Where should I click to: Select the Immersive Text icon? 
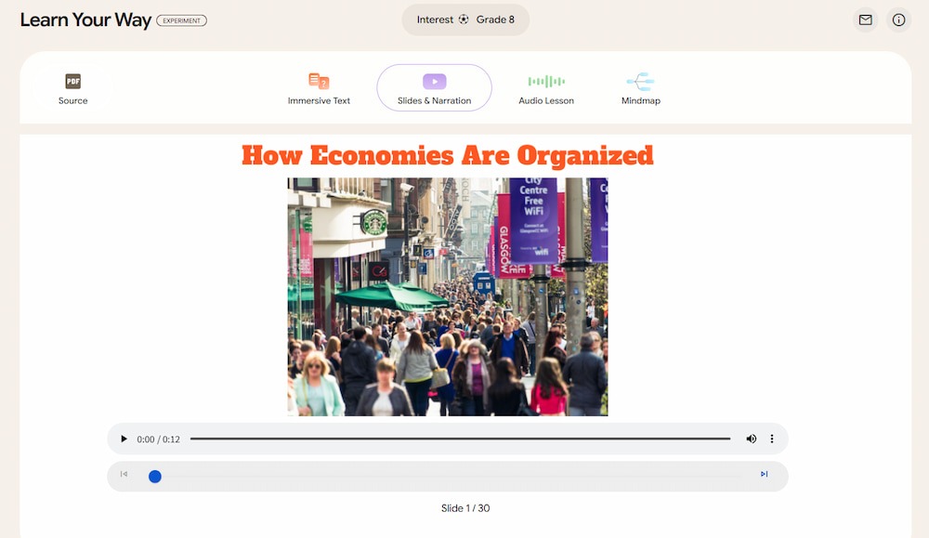click(319, 81)
